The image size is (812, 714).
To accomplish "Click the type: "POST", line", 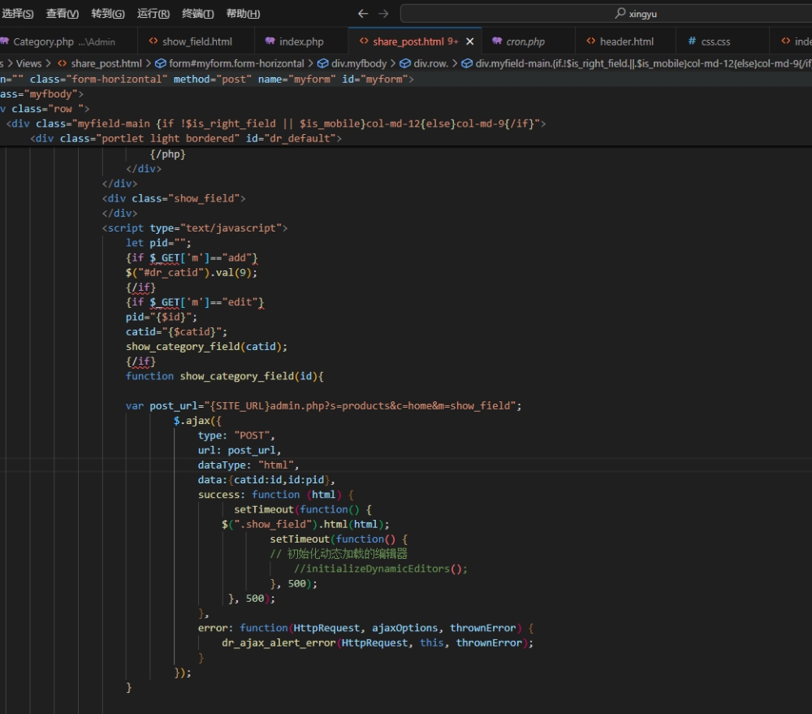I will click(236, 435).
